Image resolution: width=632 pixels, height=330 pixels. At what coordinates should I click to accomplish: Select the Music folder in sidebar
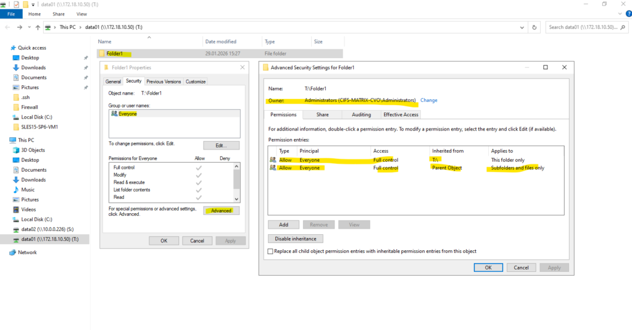point(28,190)
